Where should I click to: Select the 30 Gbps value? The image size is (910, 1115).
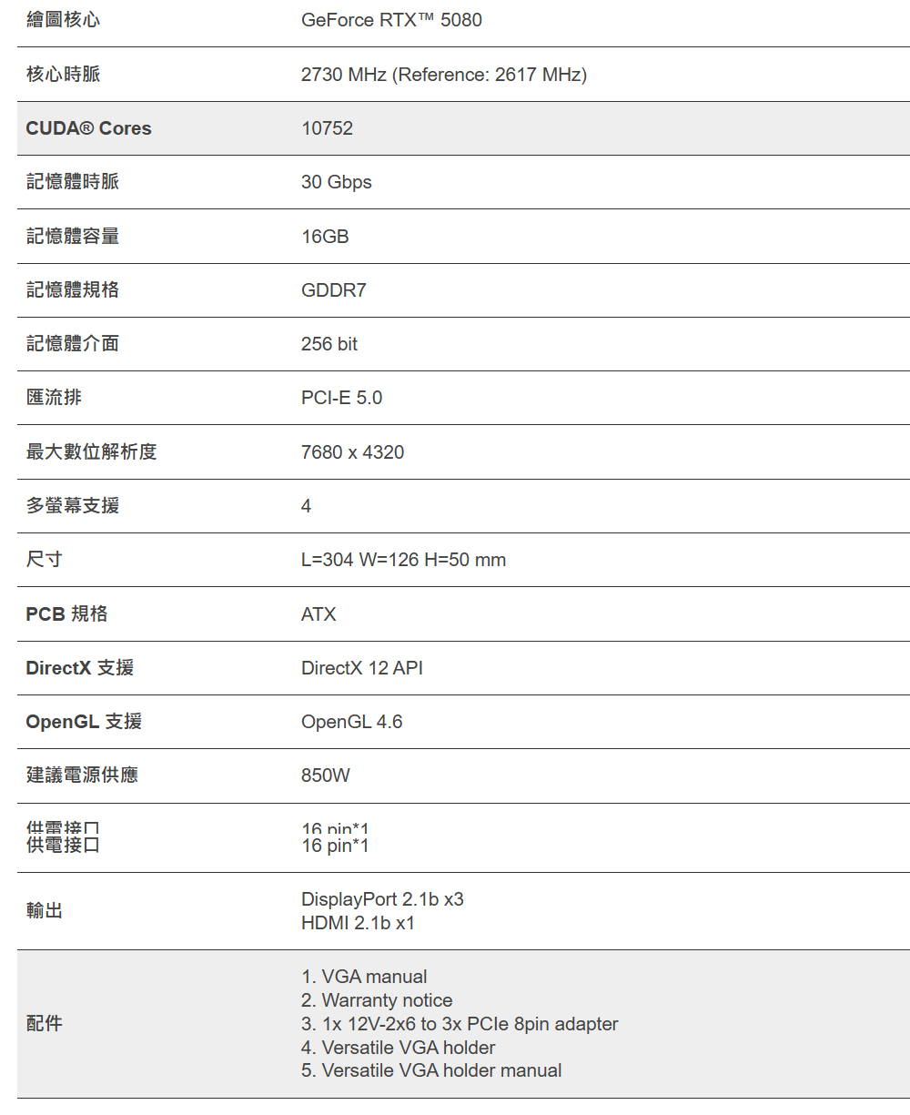(x=337, y=182)
